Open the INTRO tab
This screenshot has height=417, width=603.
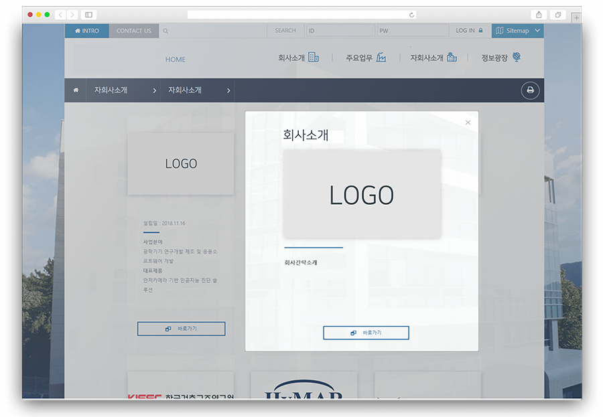click(87, 31)
